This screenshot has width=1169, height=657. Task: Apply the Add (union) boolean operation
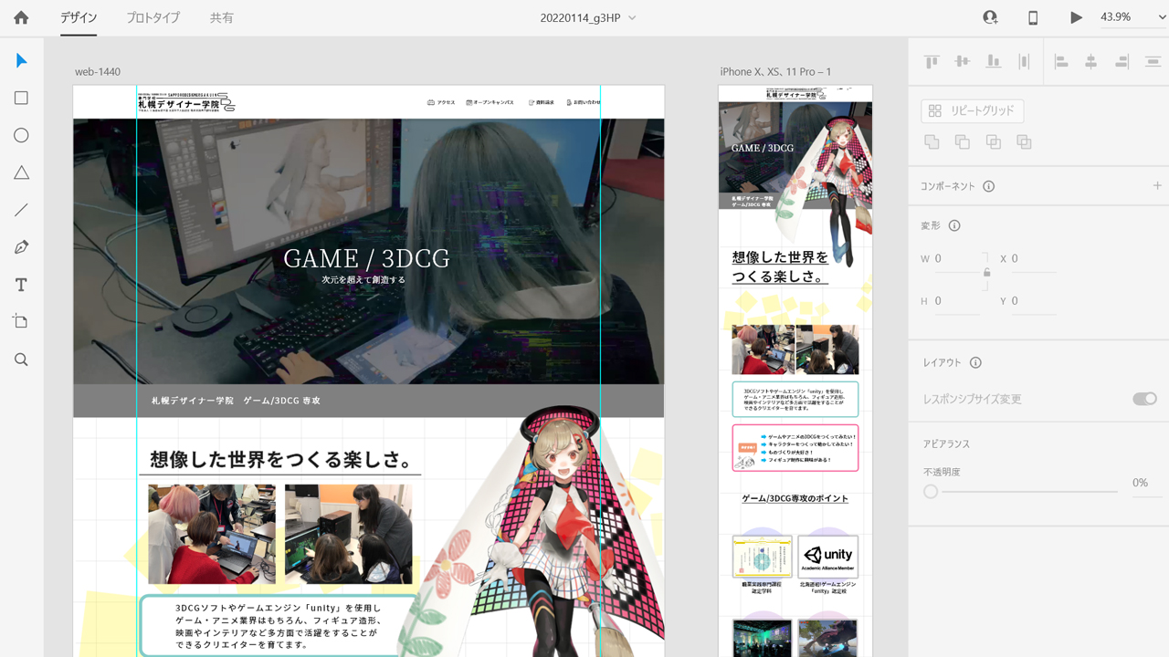[x=932, y=142]
